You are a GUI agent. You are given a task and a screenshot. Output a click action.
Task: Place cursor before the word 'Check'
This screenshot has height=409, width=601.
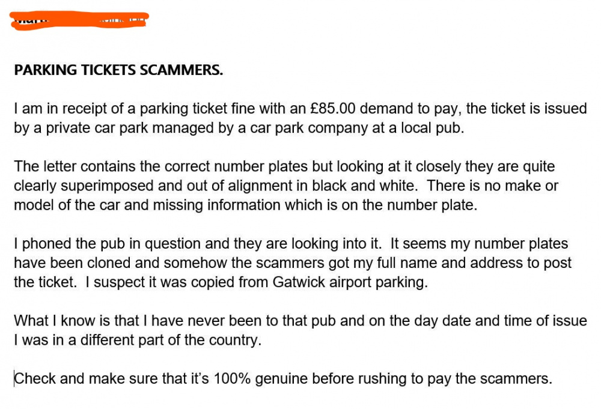15,379
